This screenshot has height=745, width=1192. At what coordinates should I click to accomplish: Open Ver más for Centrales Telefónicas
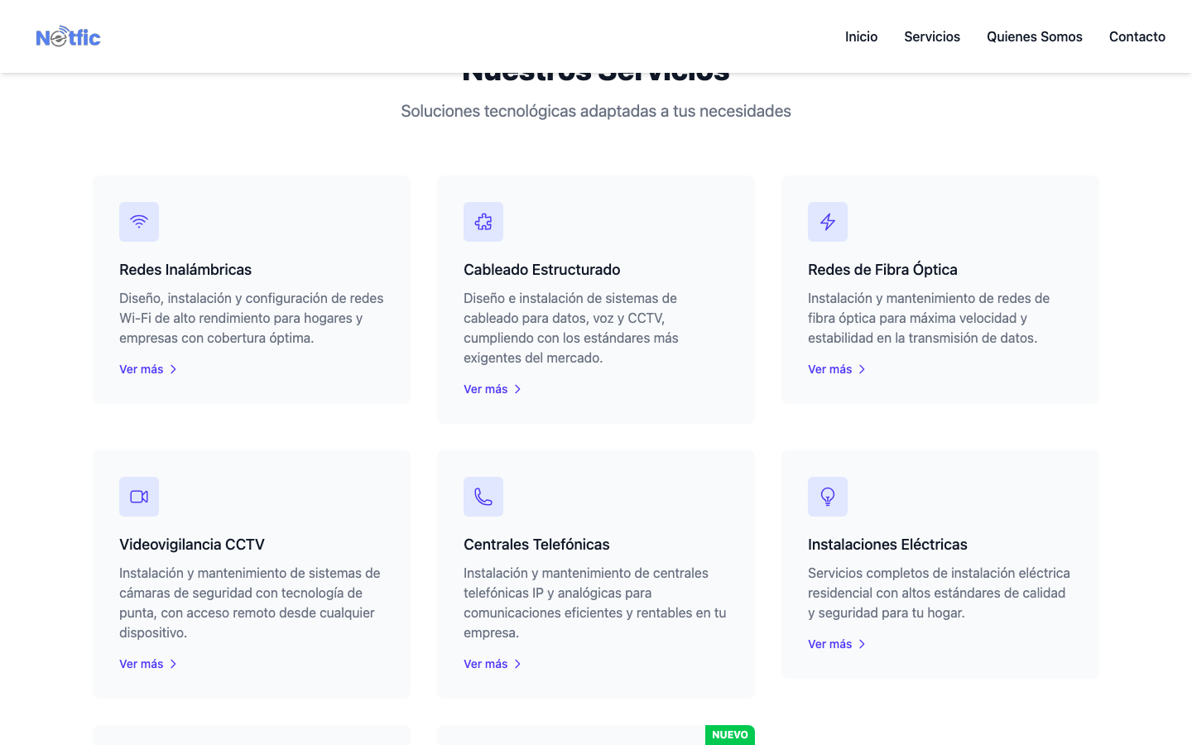(493, 664)
